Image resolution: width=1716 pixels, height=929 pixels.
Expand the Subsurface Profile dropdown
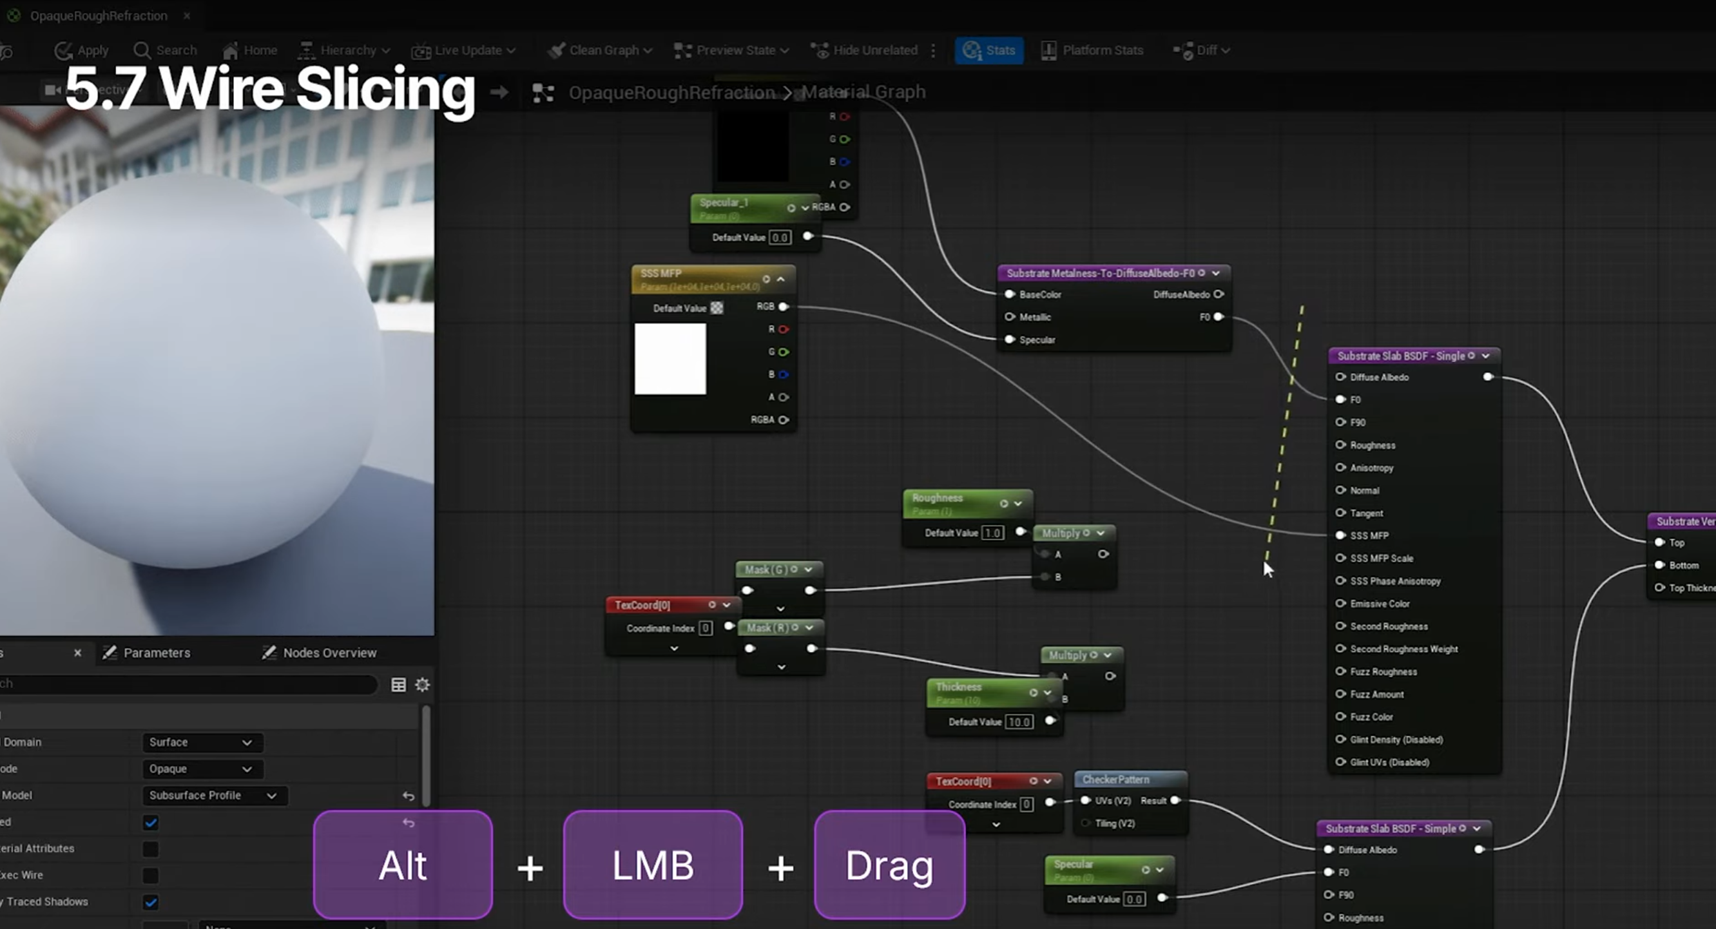(x=214, y=796)
